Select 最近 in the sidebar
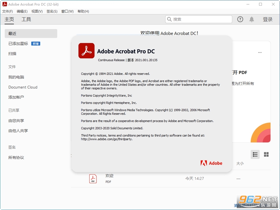The image size is (280, 210). 31,33
